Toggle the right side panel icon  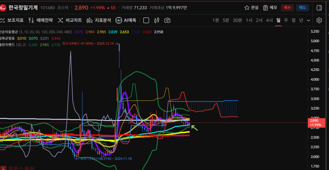[x=319, y=8]
